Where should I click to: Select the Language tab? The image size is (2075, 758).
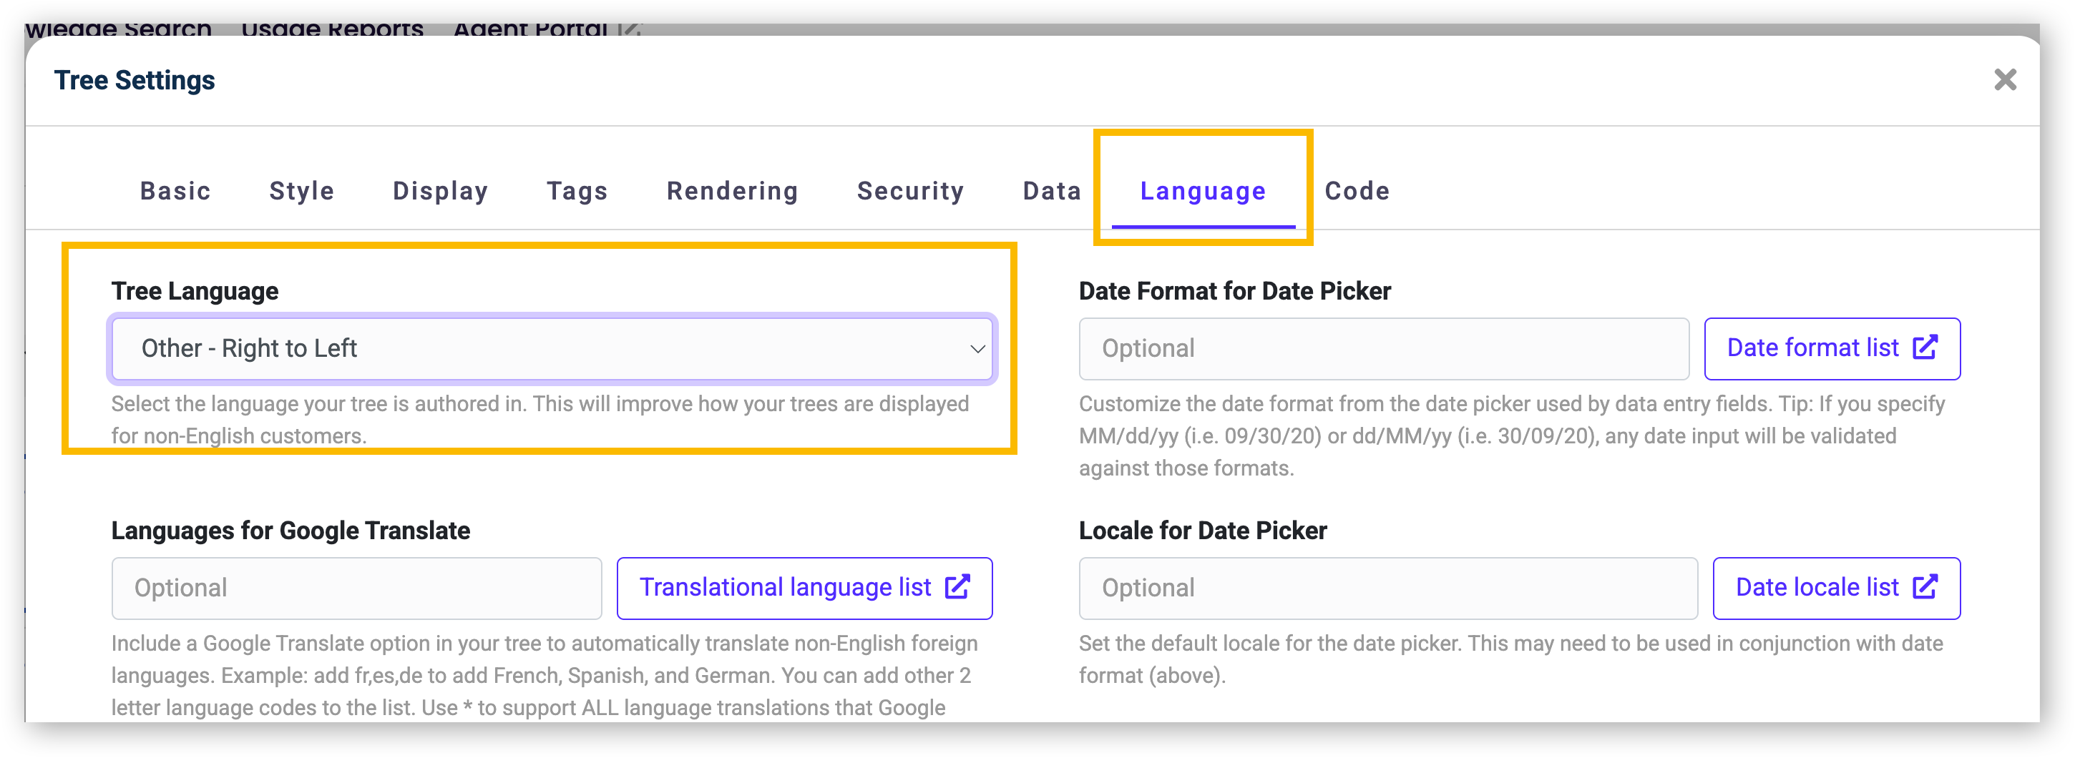(1203, 191)
